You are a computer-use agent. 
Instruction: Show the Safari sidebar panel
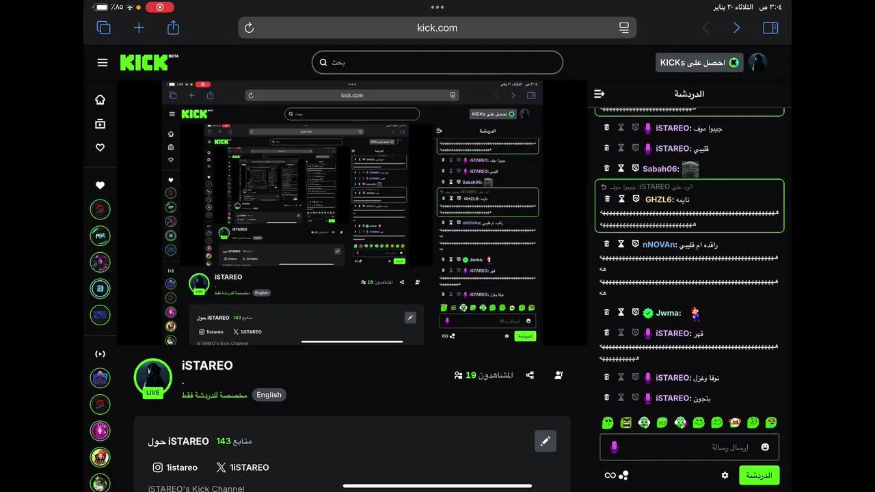(770, 27)
